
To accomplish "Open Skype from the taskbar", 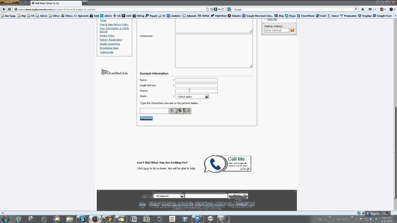I will click(x=82, y=219).
